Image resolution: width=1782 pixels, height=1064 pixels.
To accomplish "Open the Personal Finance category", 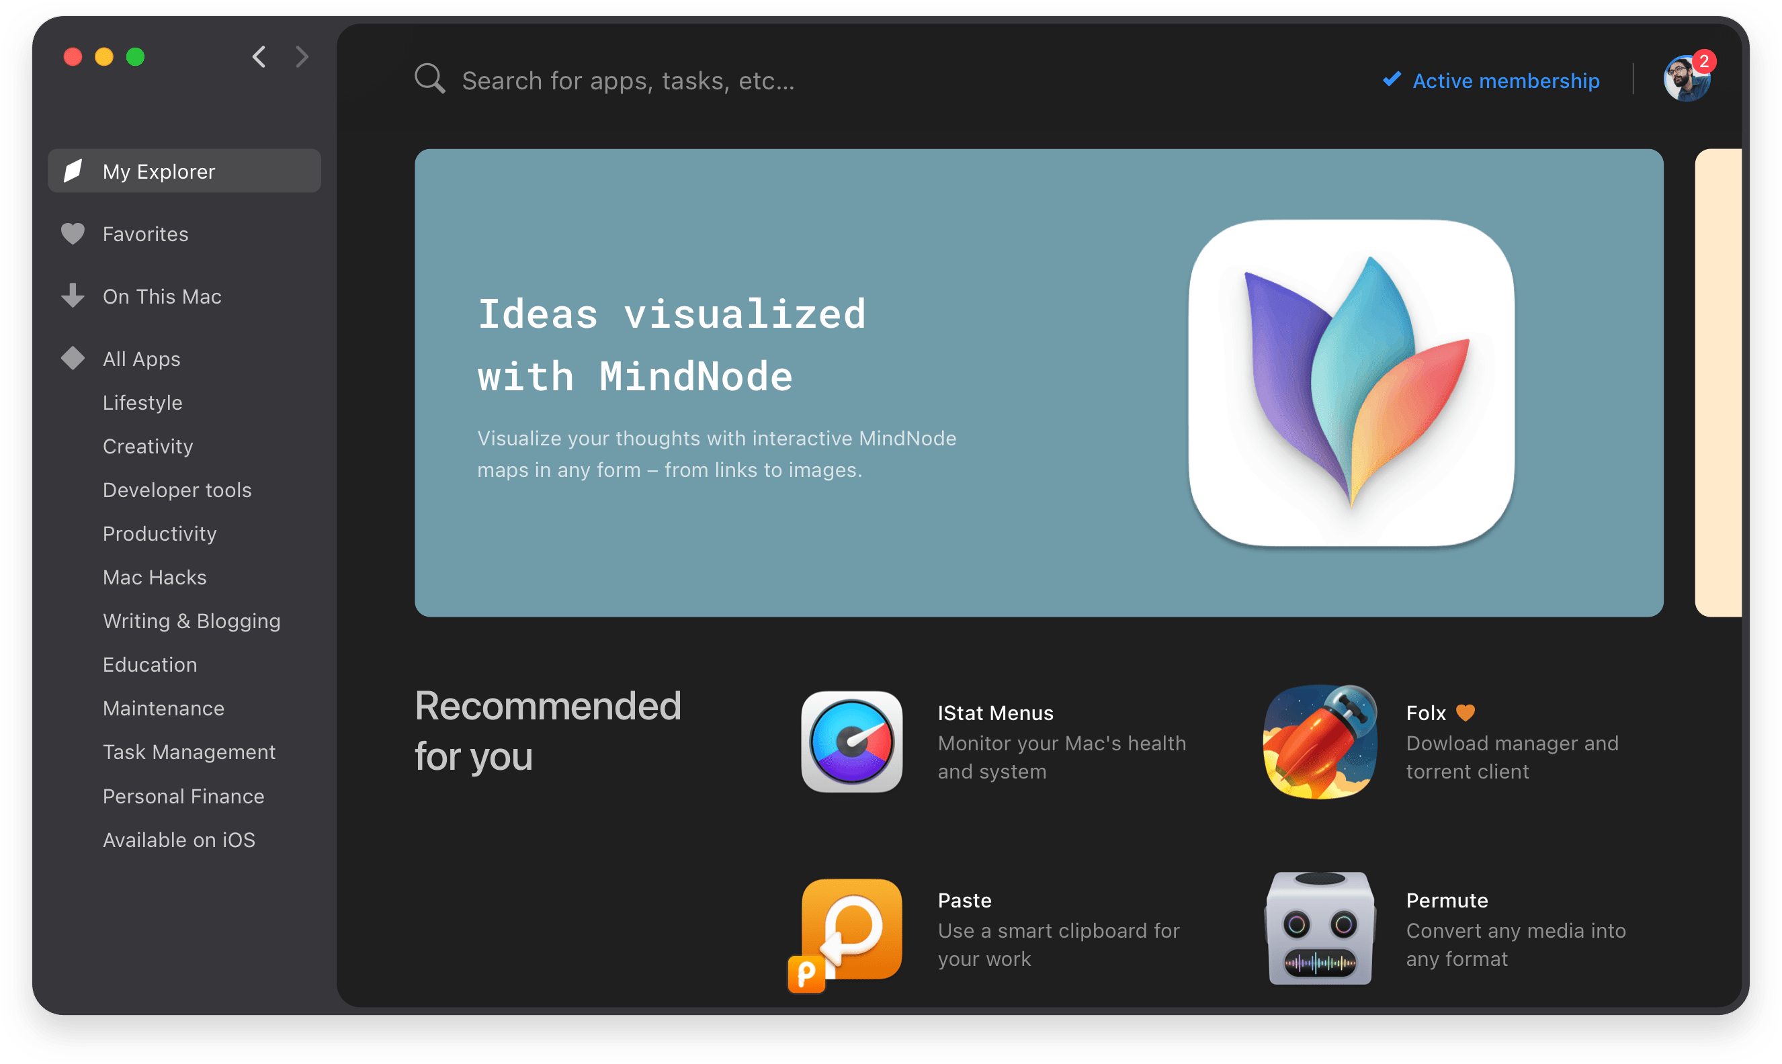I will tap(183, 796).
